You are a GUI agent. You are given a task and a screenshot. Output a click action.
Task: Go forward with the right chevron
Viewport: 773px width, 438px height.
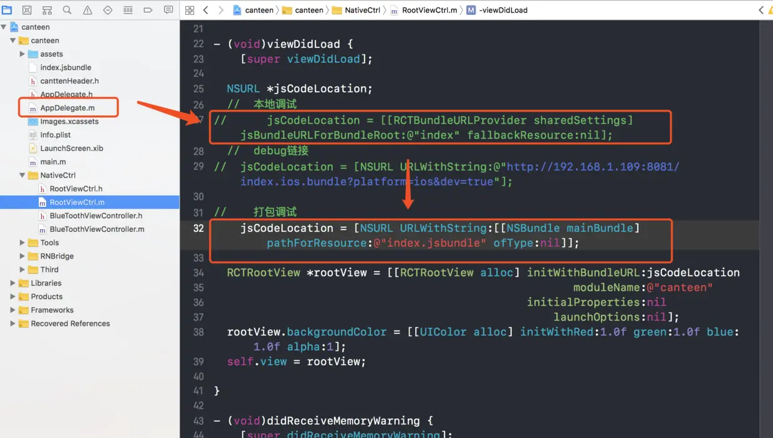pyautogui.click(x=221, y=10)
